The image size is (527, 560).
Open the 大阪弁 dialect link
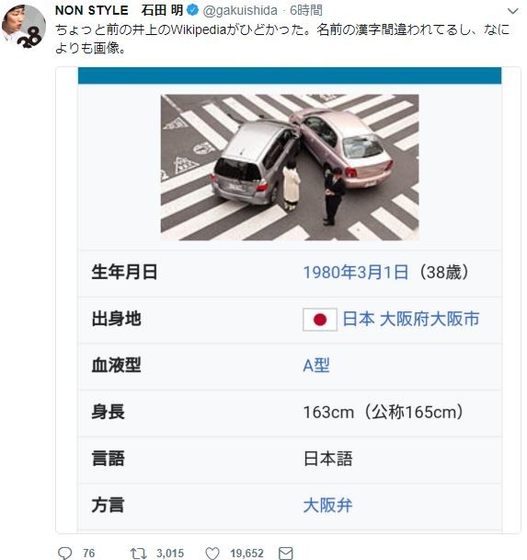[327, 506]
